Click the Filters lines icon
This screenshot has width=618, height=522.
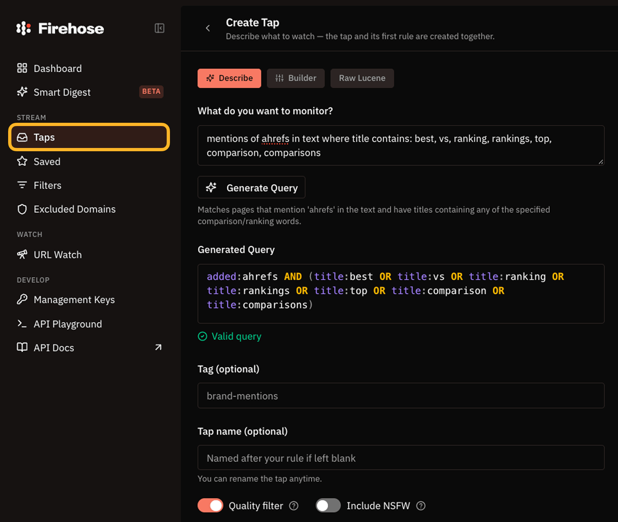click(x=22, y=185)
